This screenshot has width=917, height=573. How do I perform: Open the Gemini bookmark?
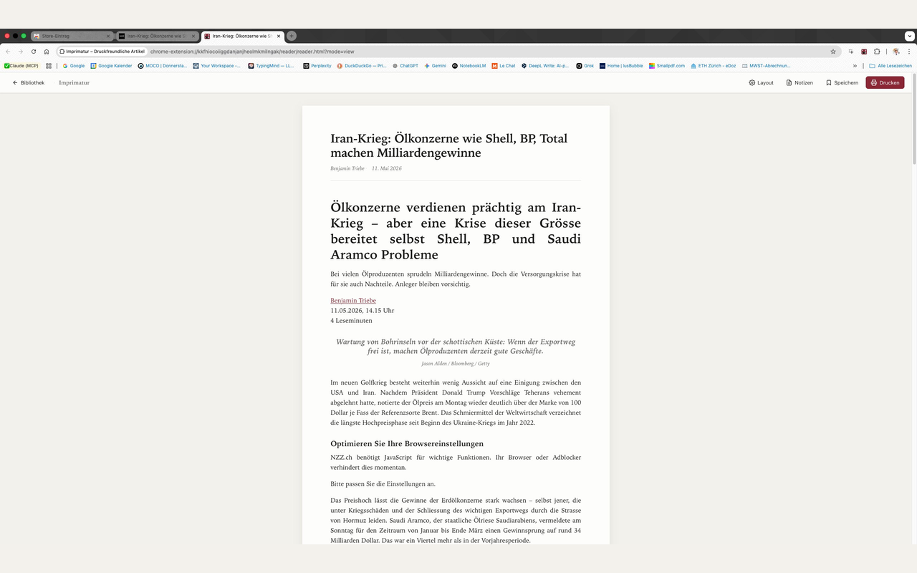point(436,65)
